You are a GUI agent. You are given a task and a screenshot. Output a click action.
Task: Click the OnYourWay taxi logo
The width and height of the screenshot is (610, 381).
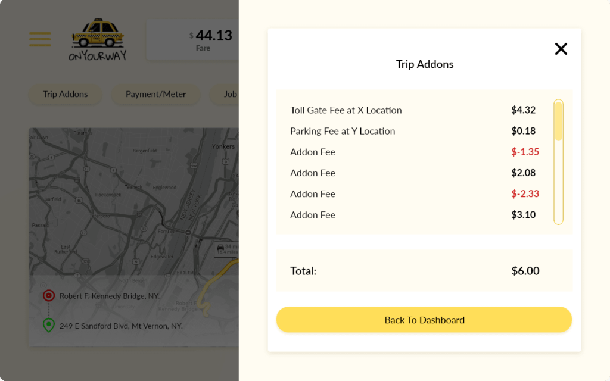tap(98, 39)
